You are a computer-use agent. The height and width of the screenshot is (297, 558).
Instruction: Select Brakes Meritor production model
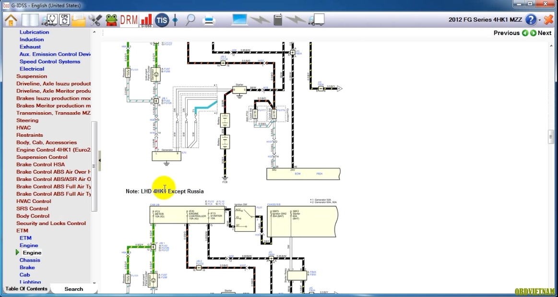coord(53,106)
